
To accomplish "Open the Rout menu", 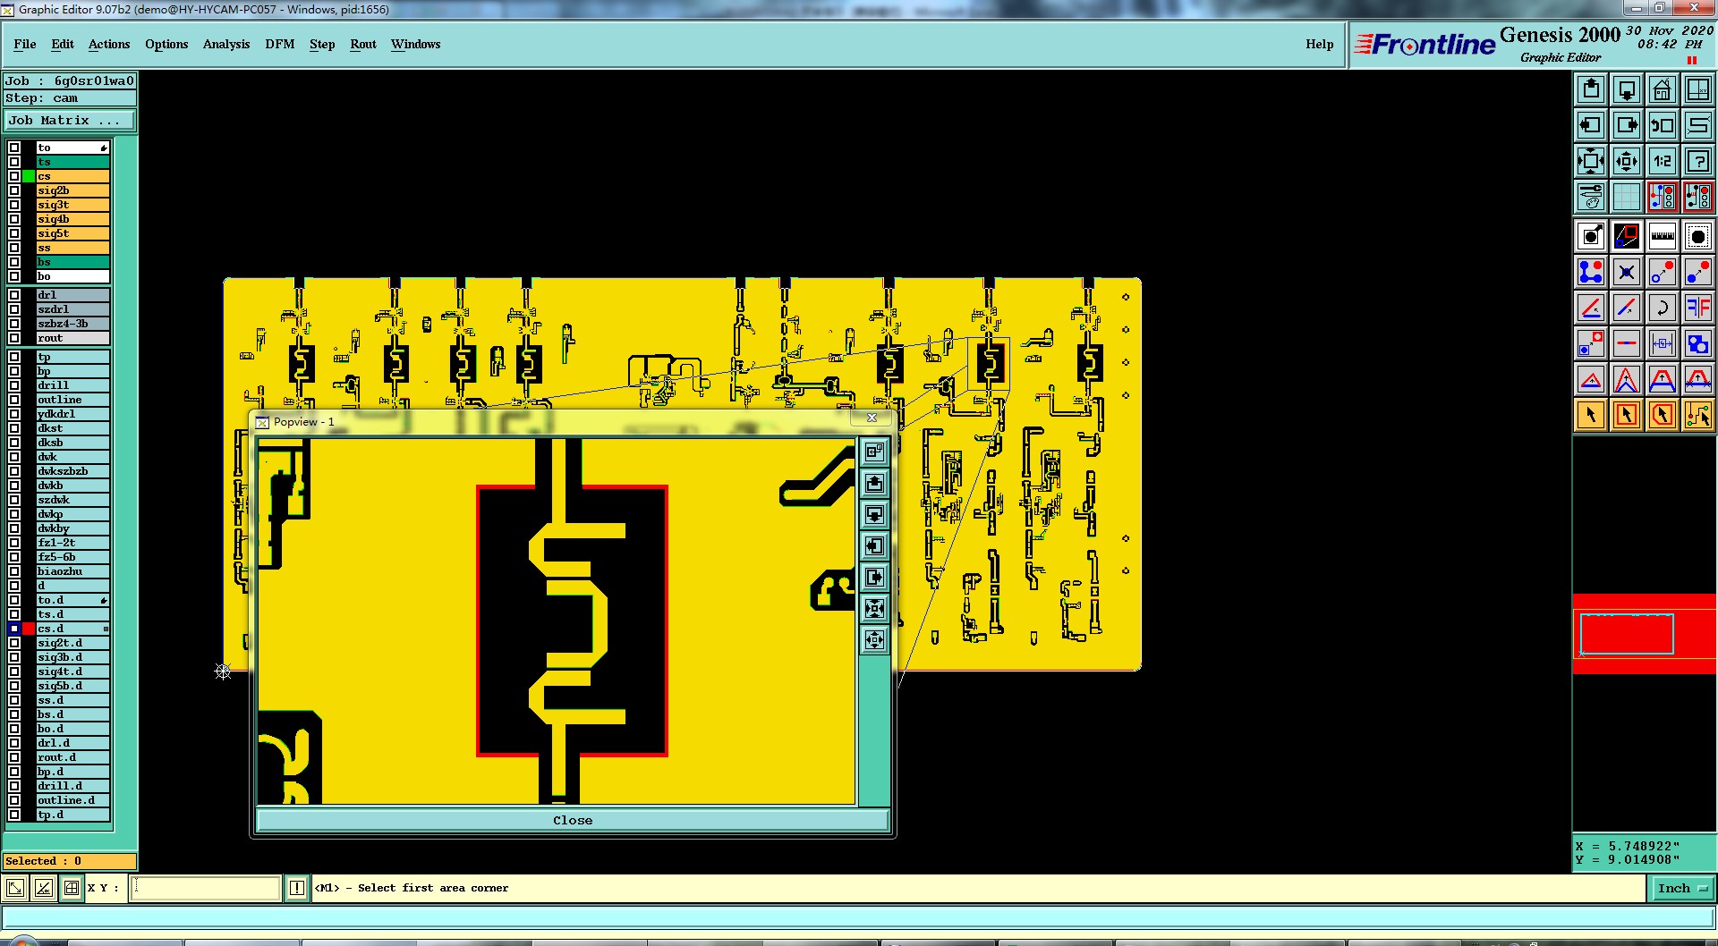I will [x=363, y=44].
